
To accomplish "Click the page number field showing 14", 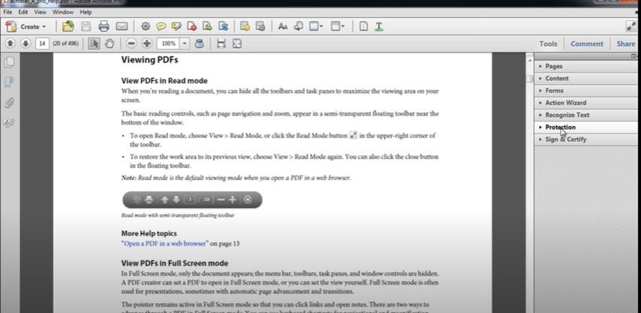I will point(42,44).
